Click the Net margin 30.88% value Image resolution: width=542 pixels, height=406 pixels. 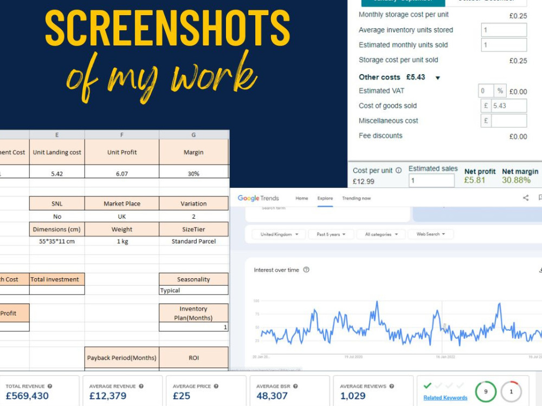click(x=516, y=180)
